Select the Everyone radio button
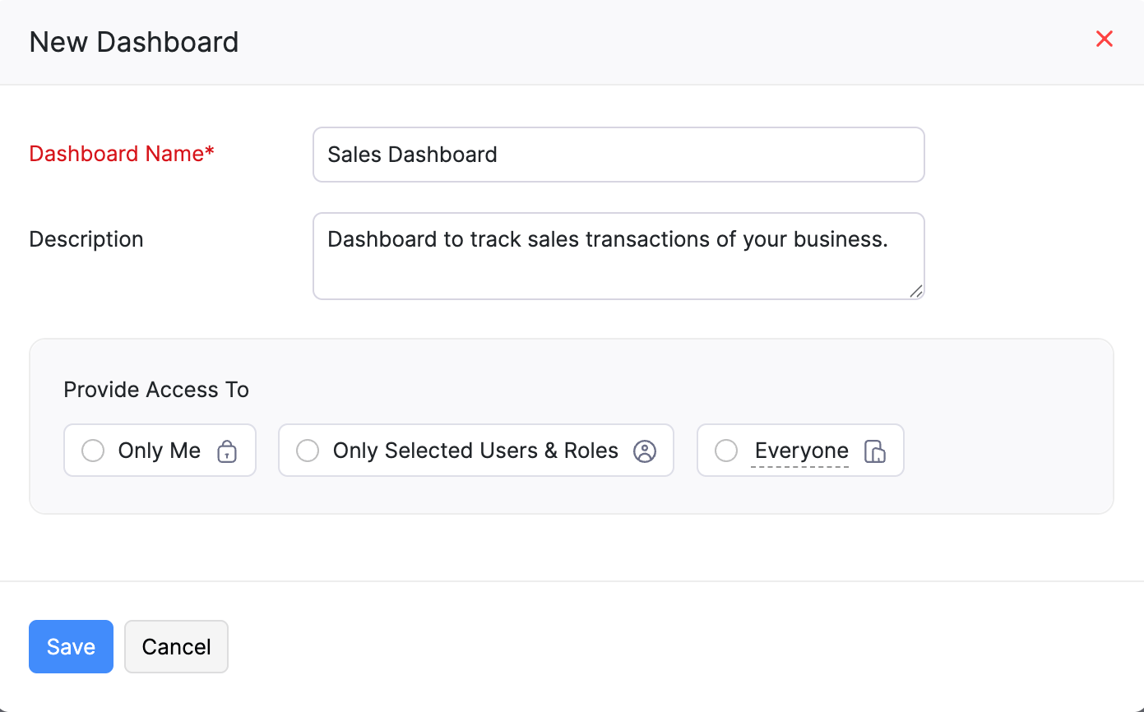Viewport: 1144px width, 712px height. (x=726, y=451)
